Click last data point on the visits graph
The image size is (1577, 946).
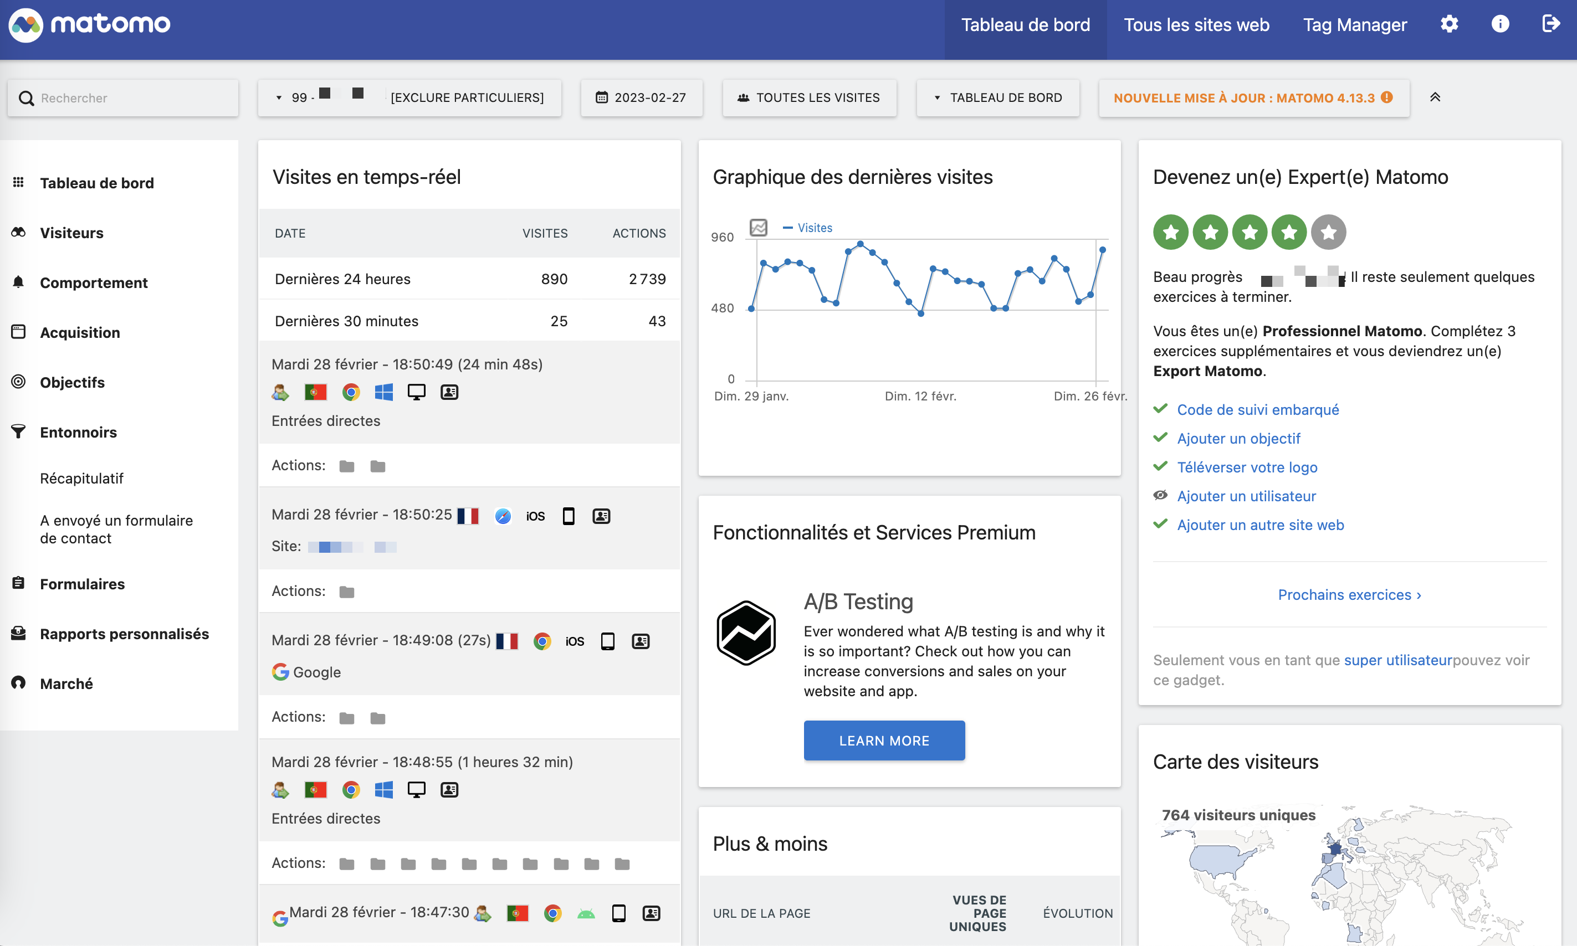1102,250
